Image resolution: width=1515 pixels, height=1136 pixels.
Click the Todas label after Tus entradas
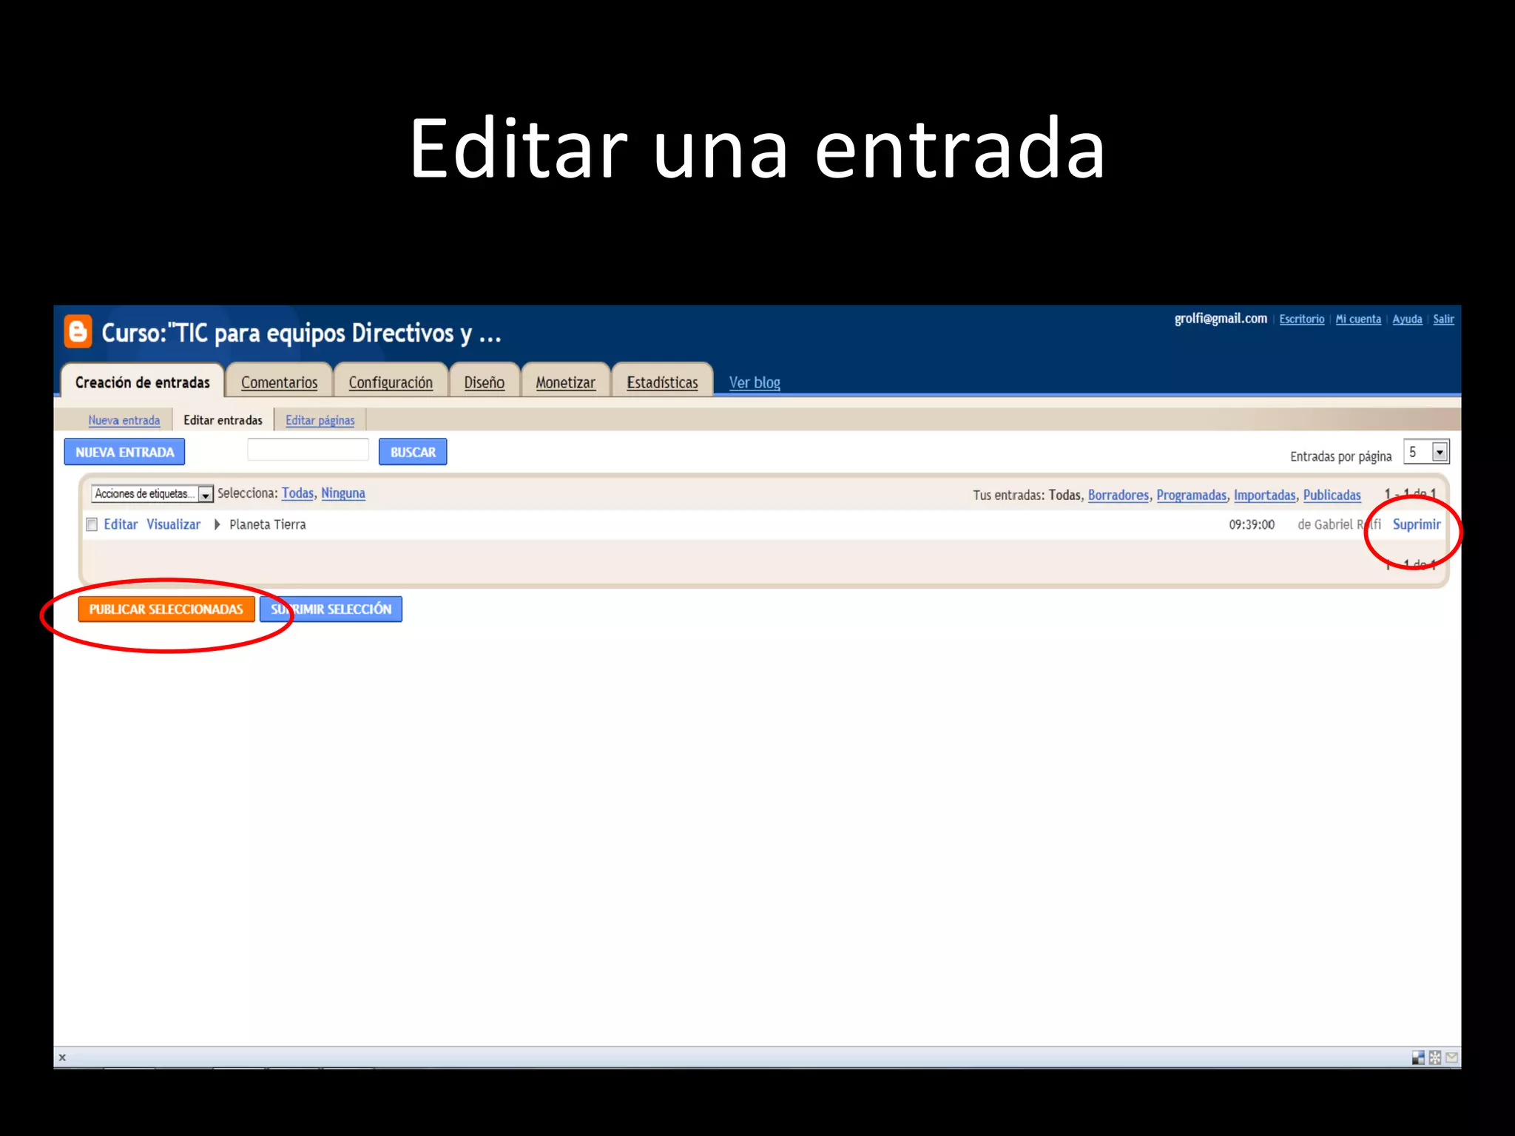coord(1065,495)
